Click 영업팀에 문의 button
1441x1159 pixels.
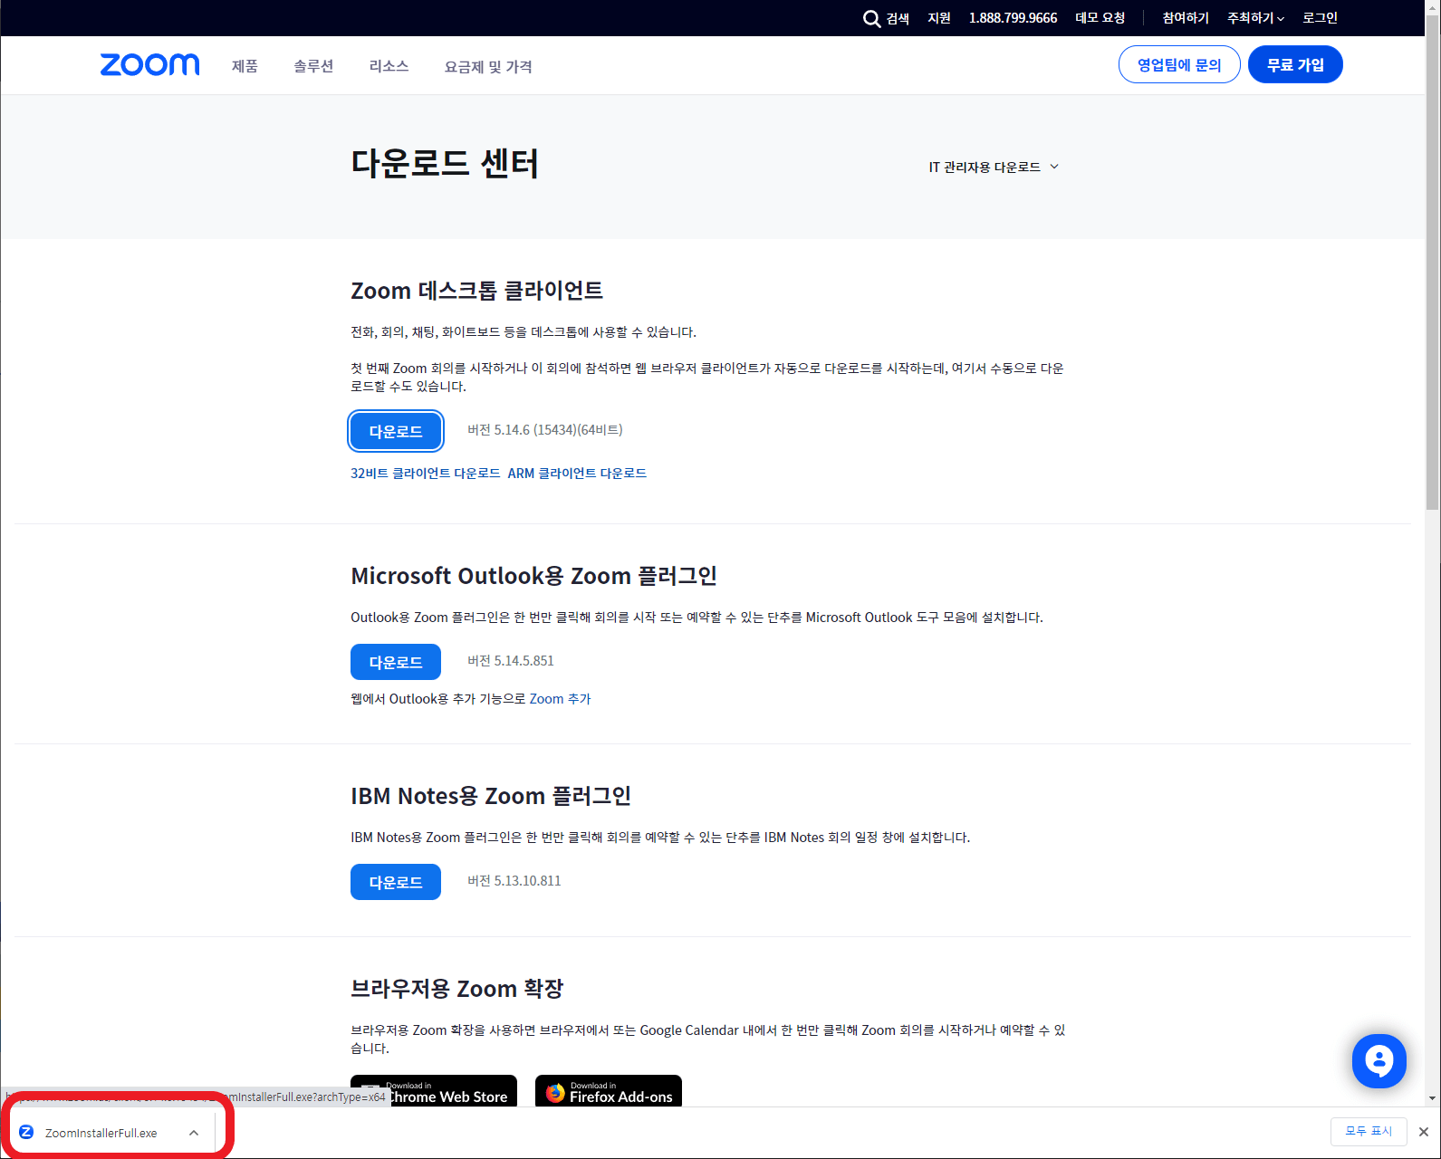click(1179, 64)
